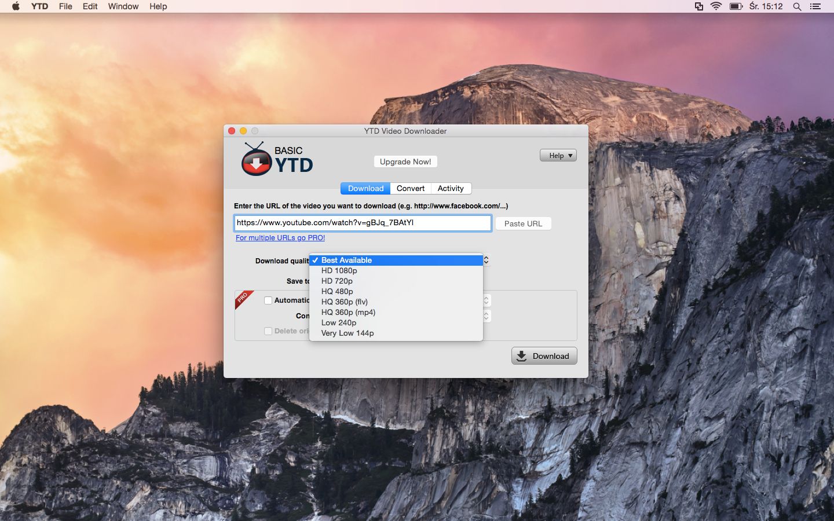Click the screen sharing menu bar icon
This screenshot has width=834, height=521.
click(699, 6)
